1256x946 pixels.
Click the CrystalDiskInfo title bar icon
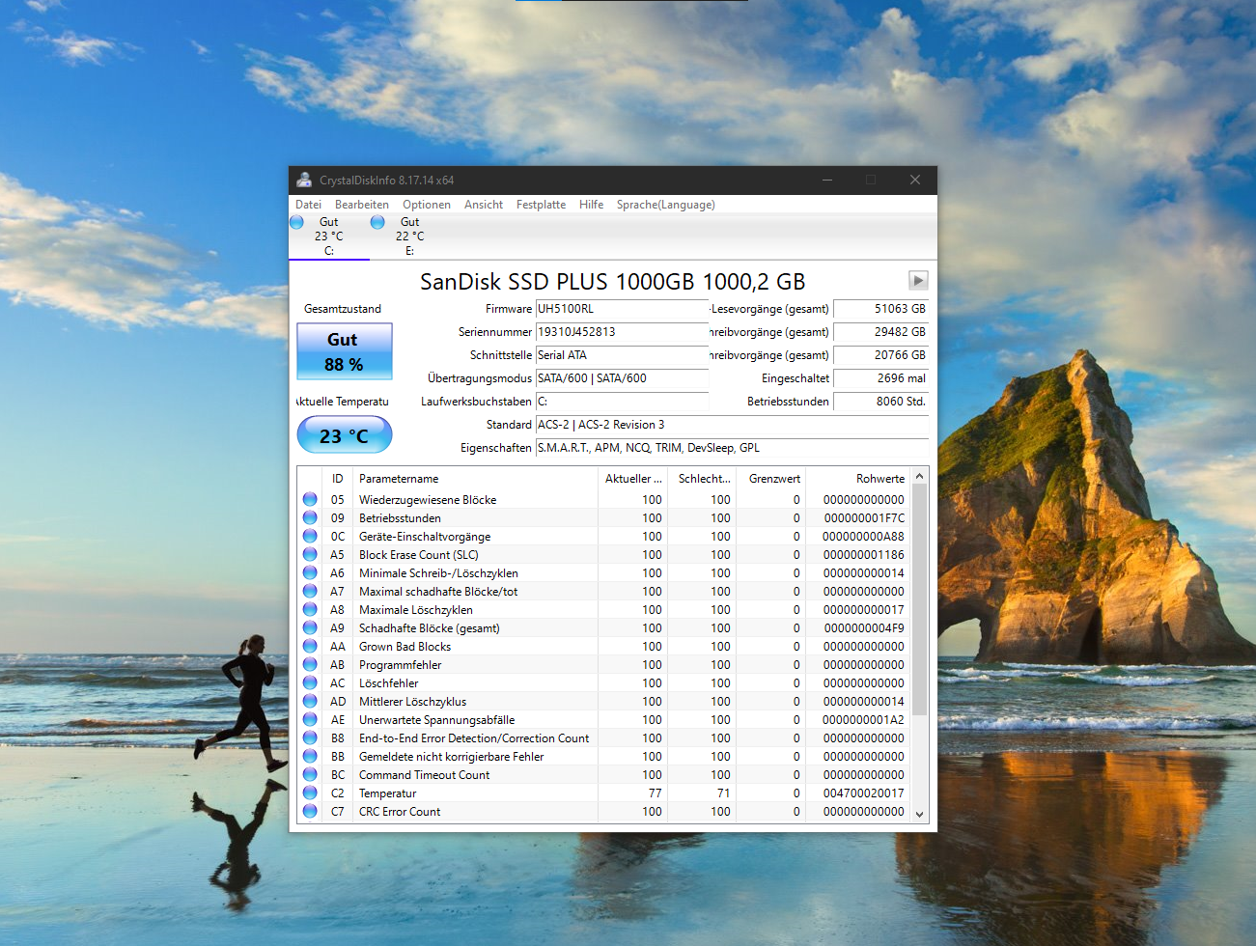click(304, 180)
